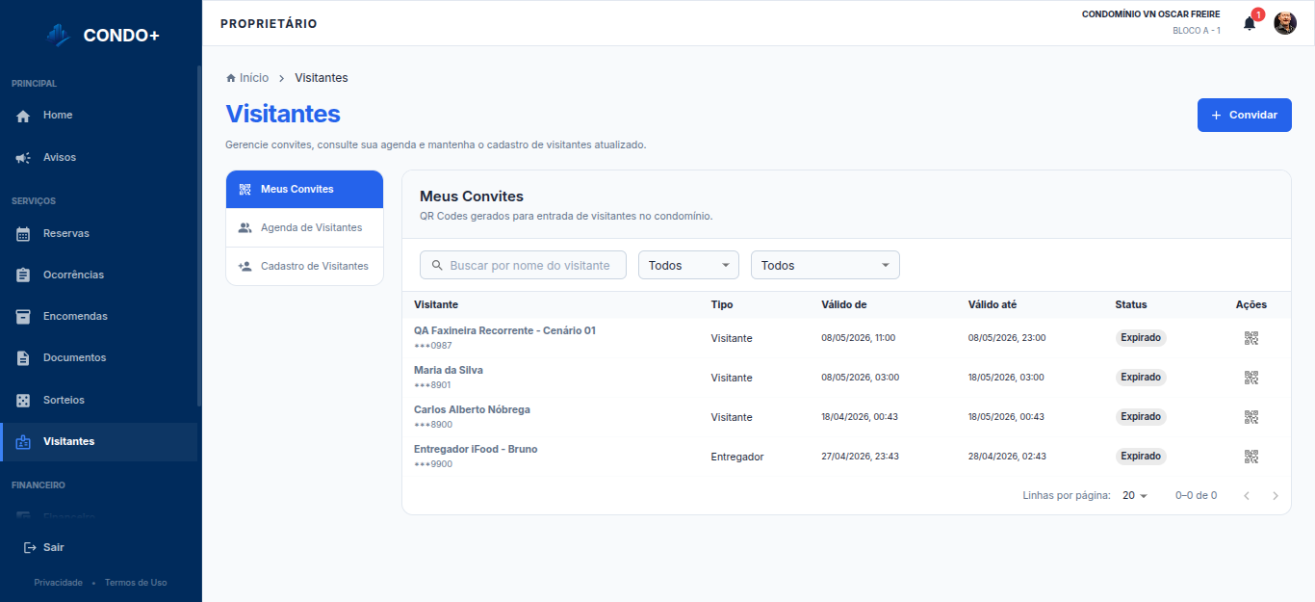Click the Válido de column header

point(844,305)
